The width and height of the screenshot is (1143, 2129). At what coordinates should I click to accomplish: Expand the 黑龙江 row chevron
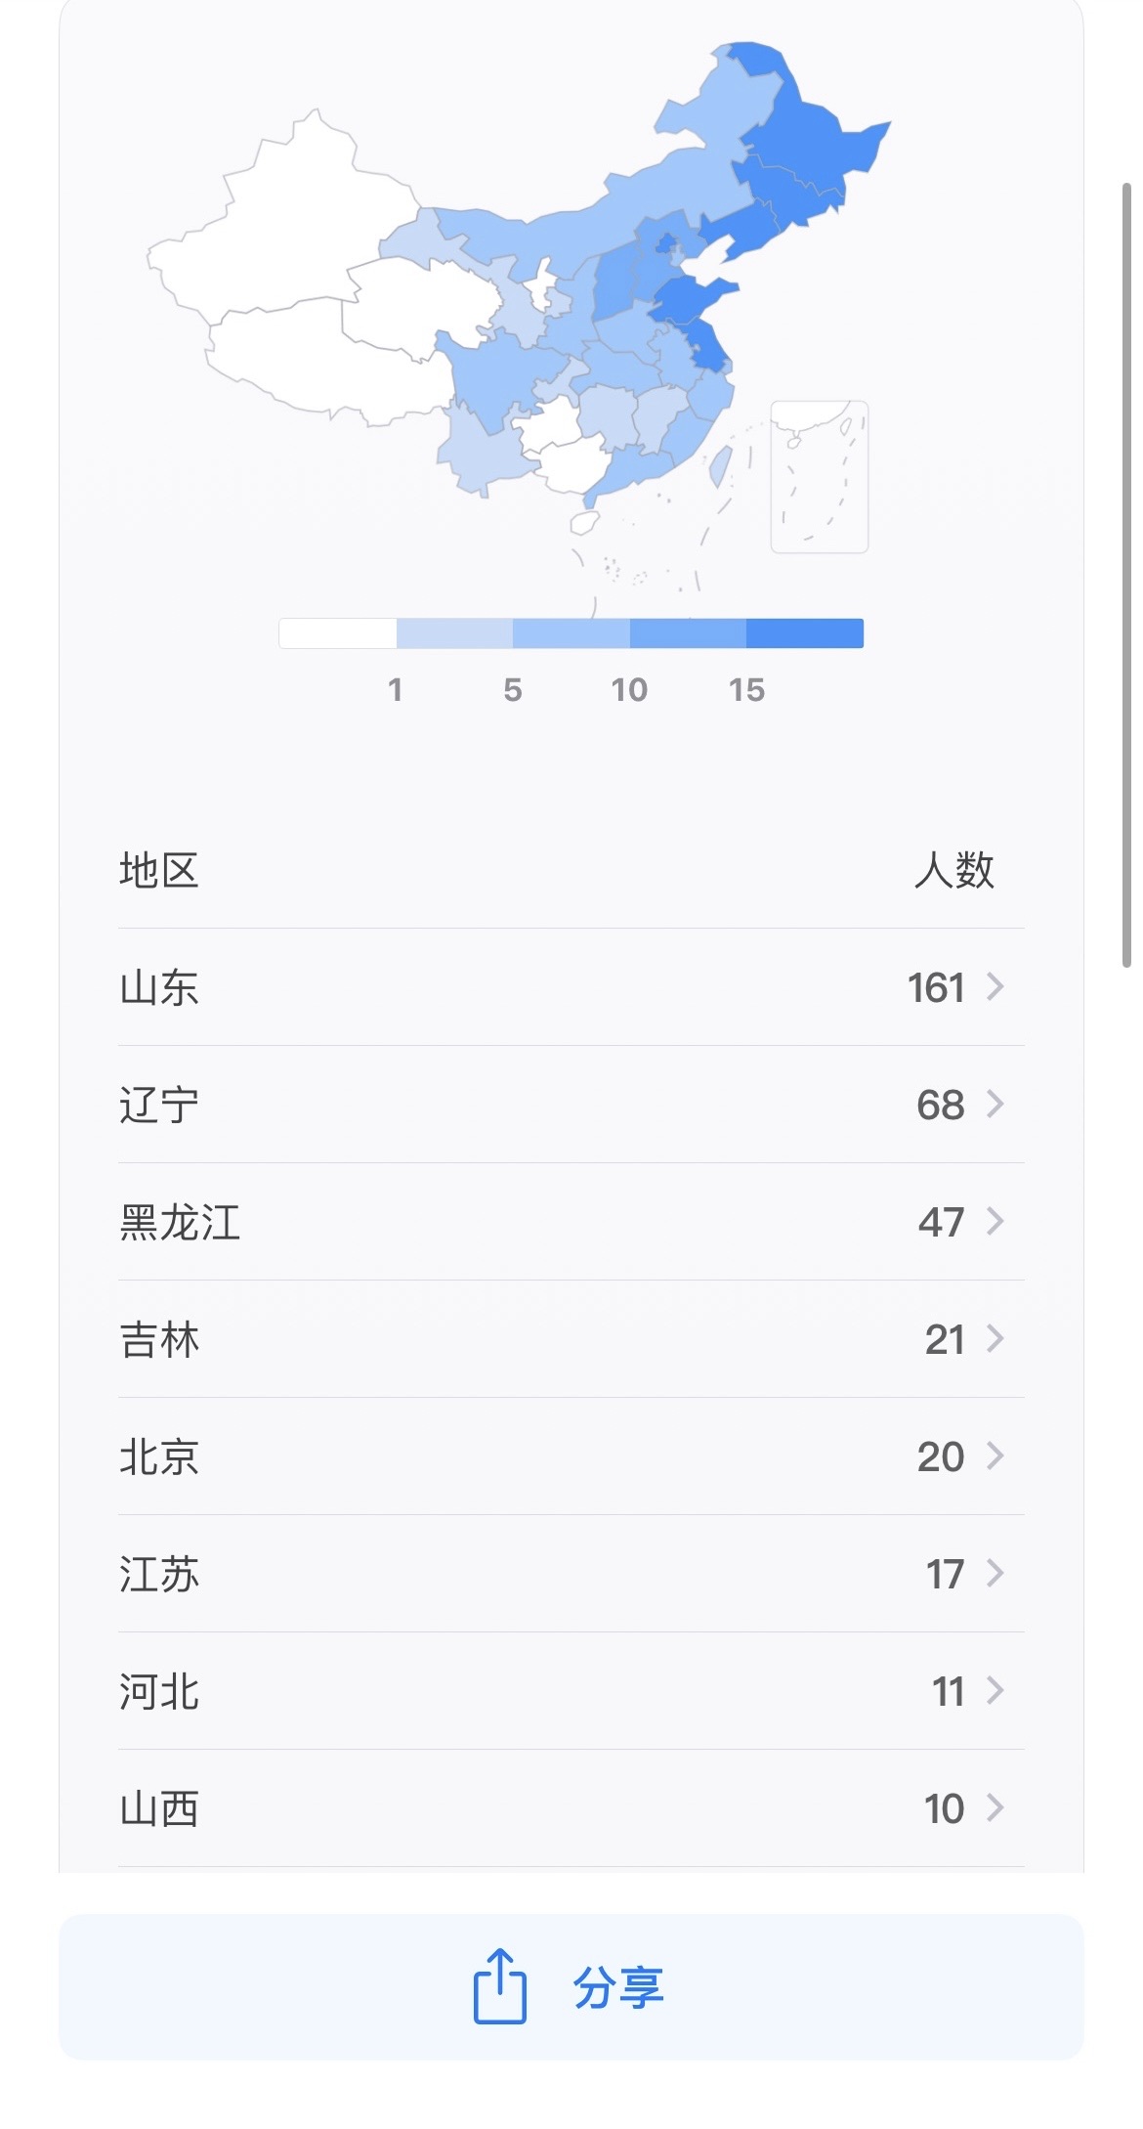(x=995, y=1221)
